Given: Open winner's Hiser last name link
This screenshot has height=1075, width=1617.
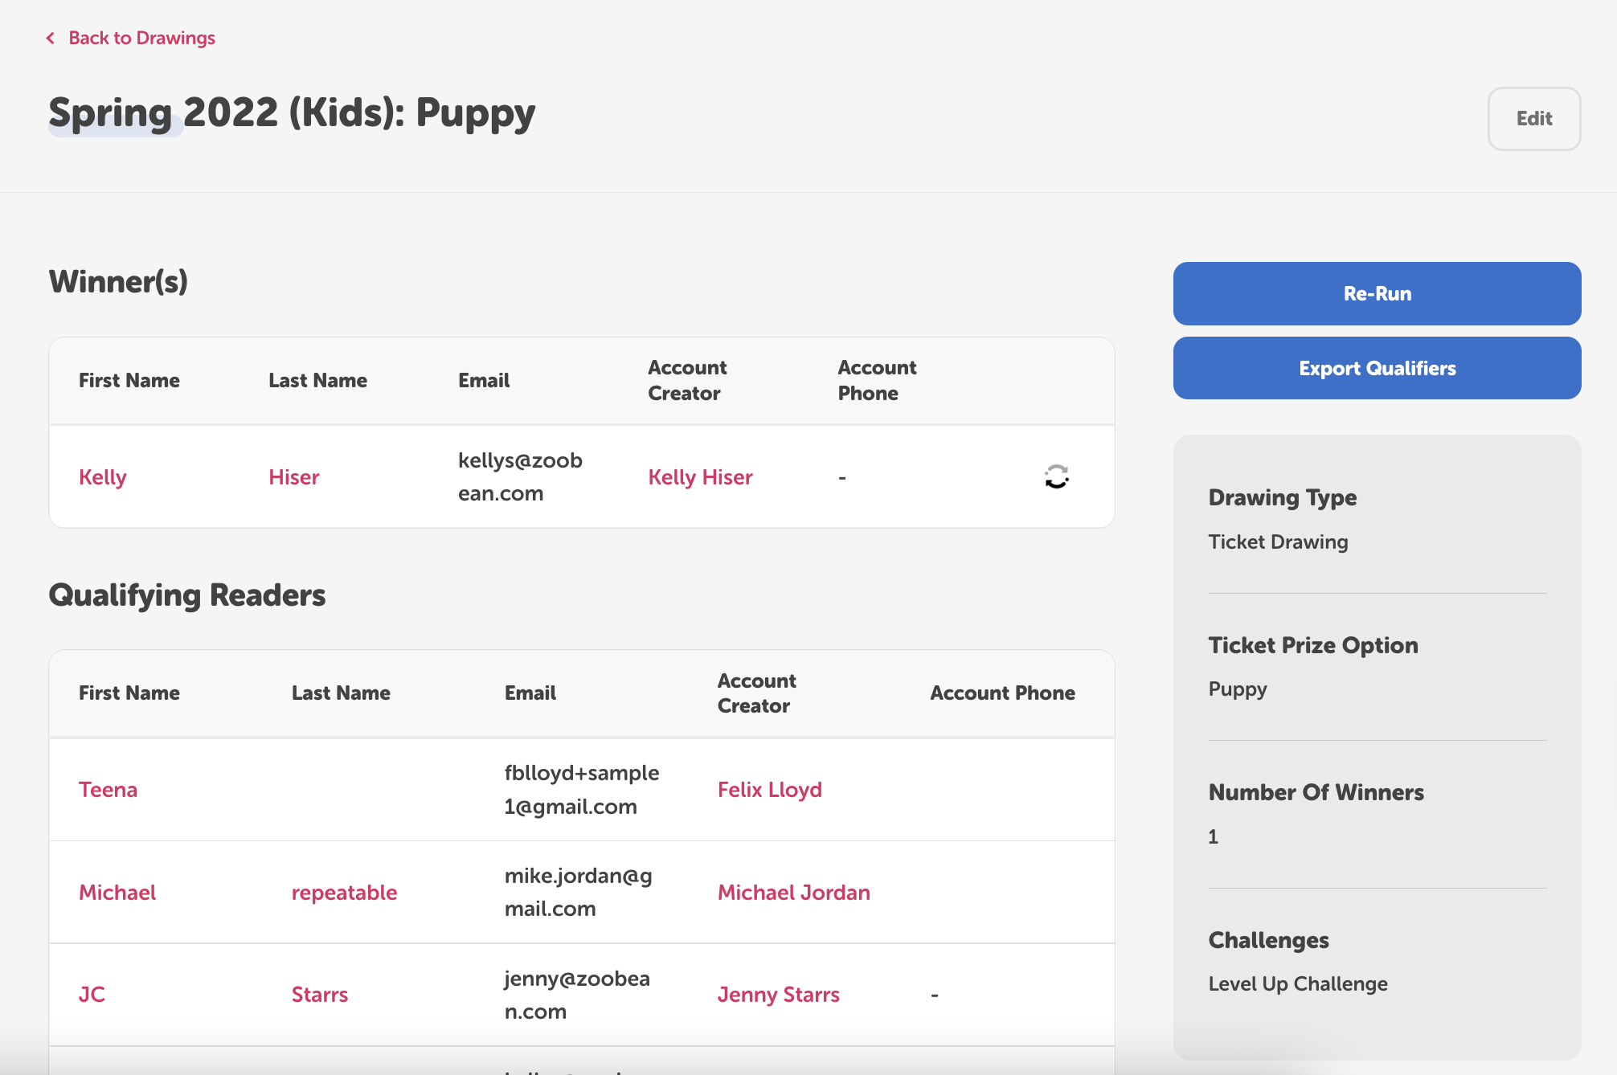Looking at the screenshot, I should coord(293,477).
